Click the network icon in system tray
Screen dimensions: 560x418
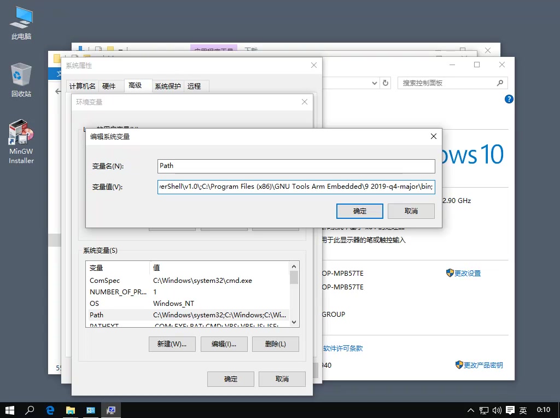tap(483, 410)
